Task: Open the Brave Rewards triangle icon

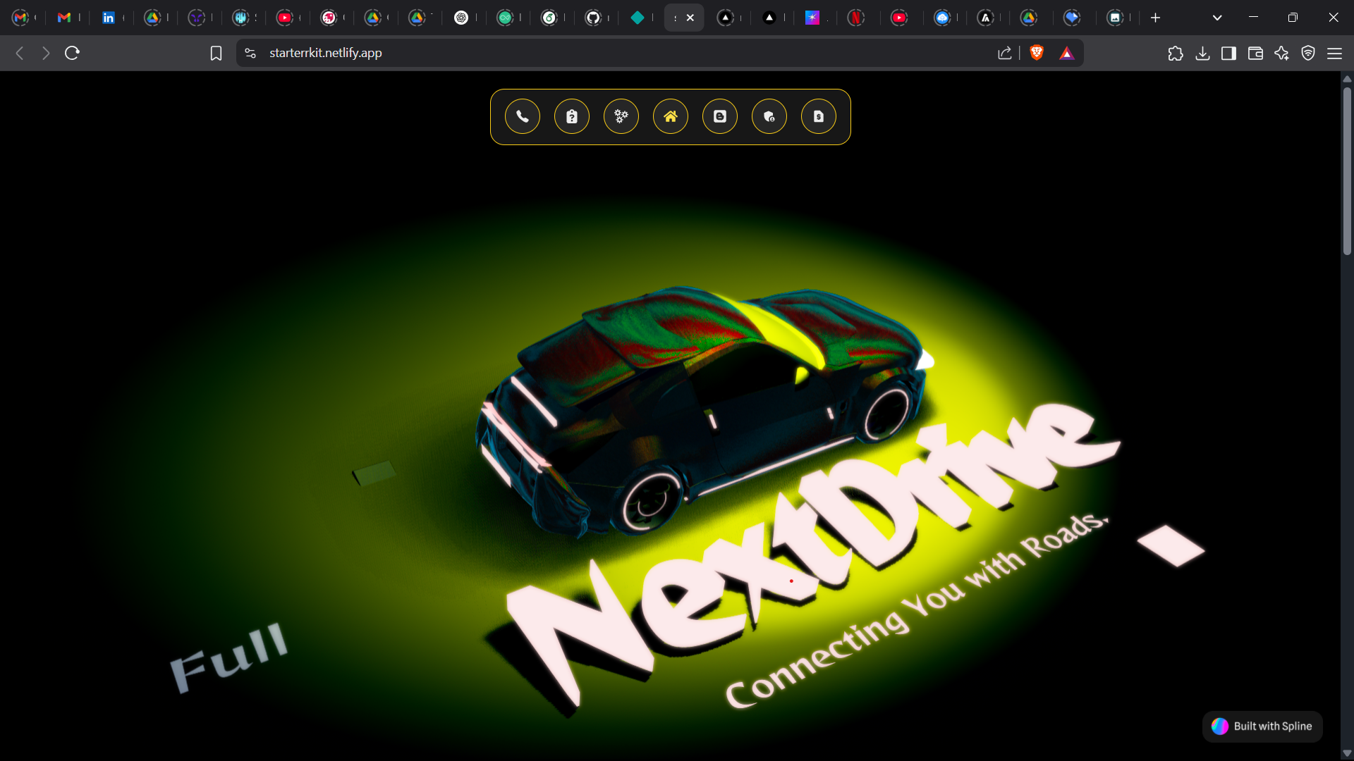Action: click(1067, 53)
